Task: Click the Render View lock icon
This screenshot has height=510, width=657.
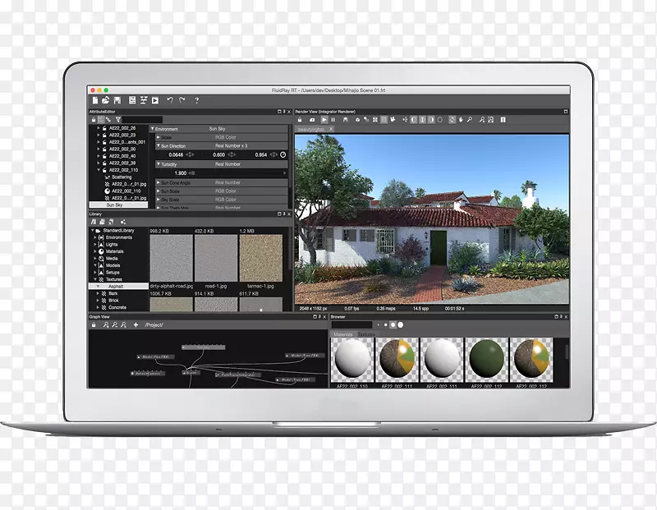Action: [x=300, y=120]
